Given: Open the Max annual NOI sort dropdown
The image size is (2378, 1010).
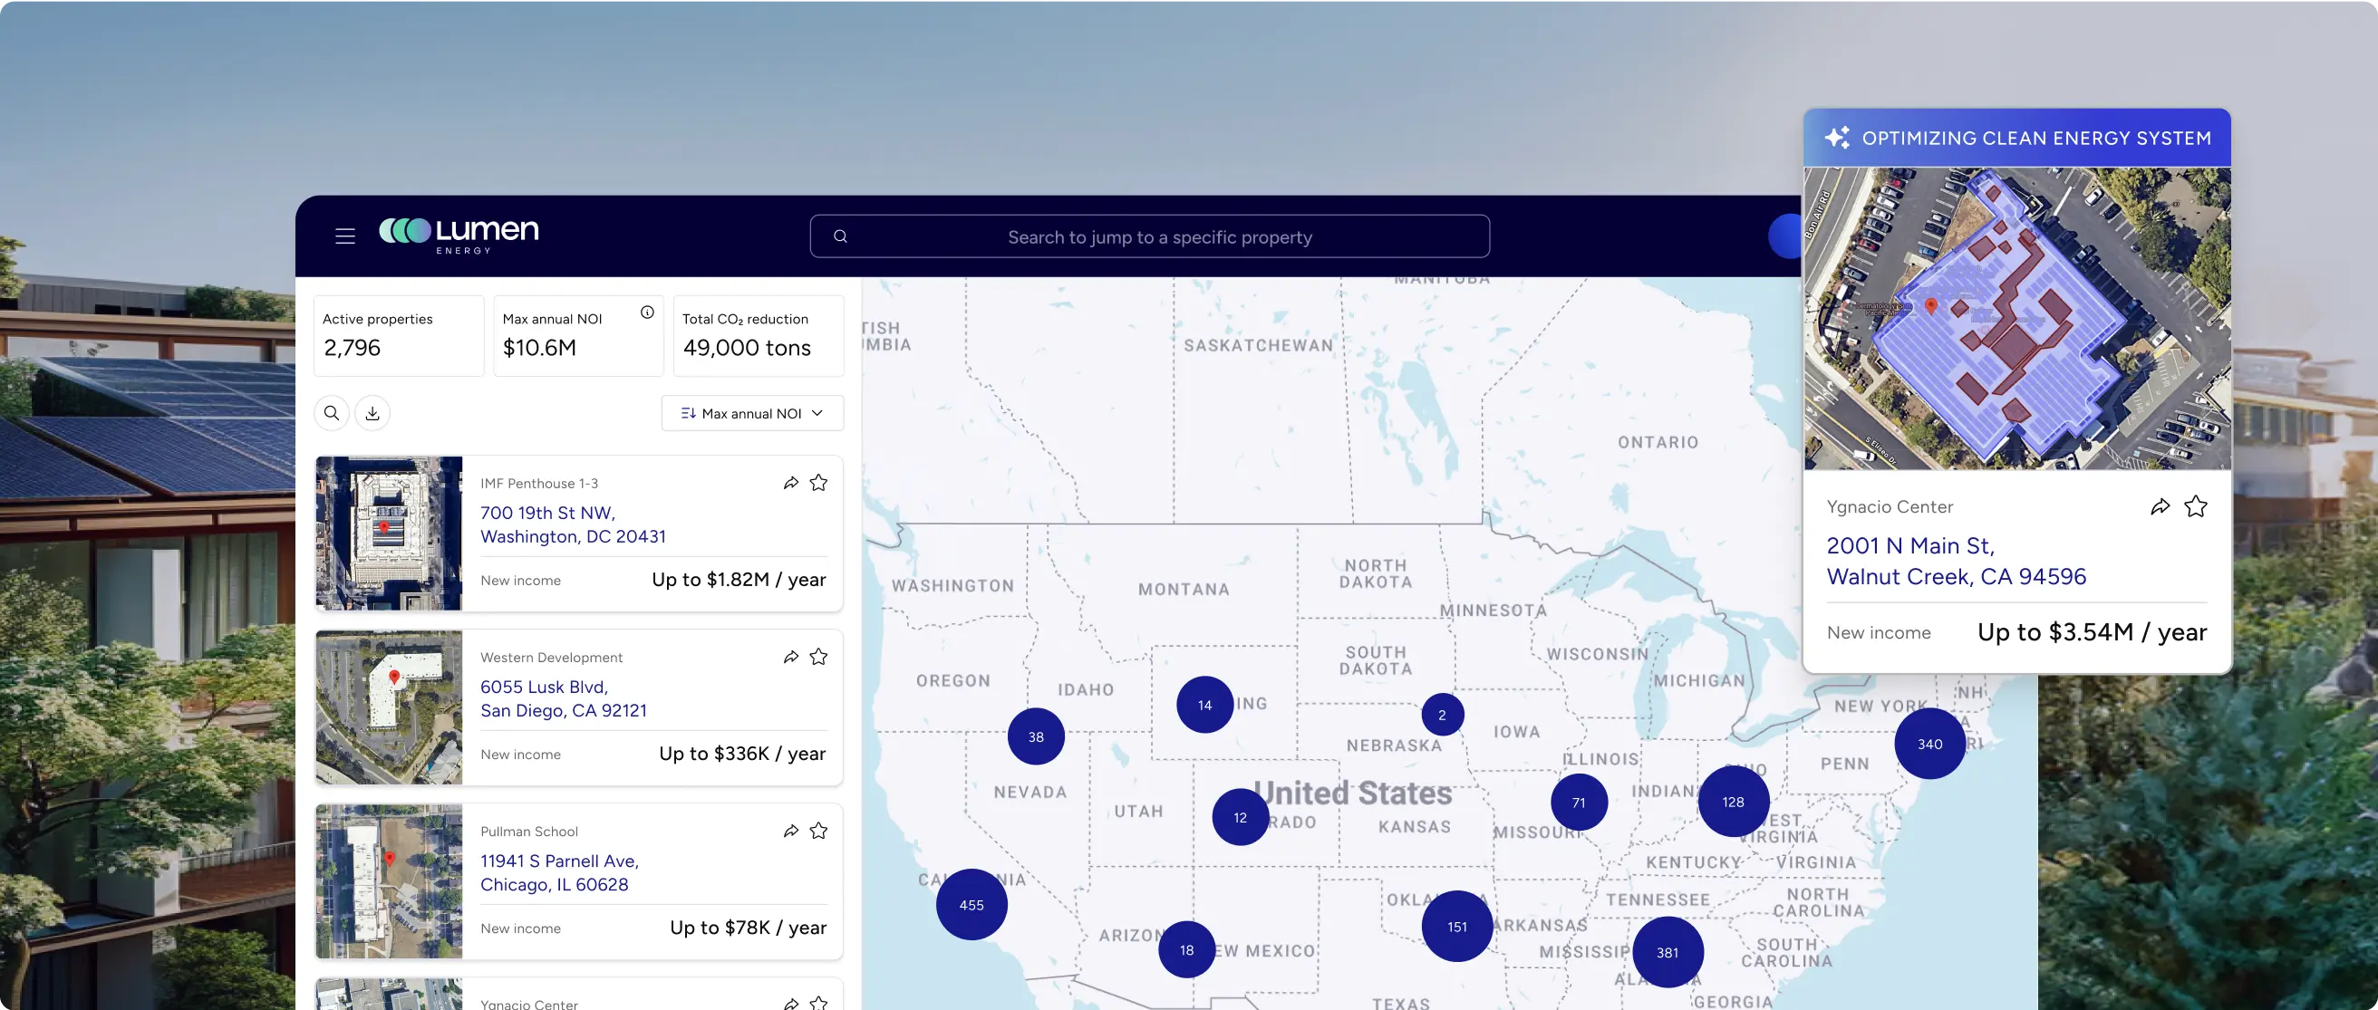Looking at the screenshot, I should (x=751, y=413).
